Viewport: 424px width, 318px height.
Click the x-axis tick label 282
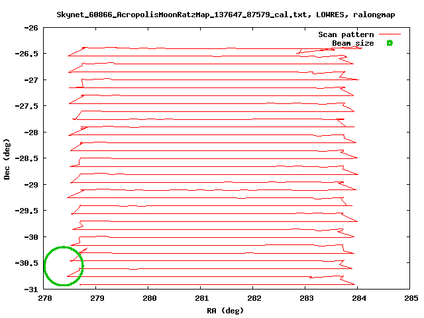coord(254,298)
